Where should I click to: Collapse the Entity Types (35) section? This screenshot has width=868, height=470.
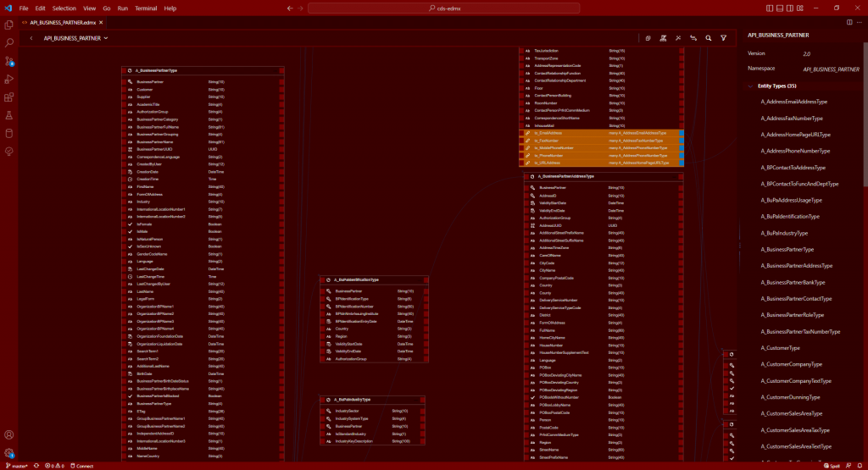point(751,86)
